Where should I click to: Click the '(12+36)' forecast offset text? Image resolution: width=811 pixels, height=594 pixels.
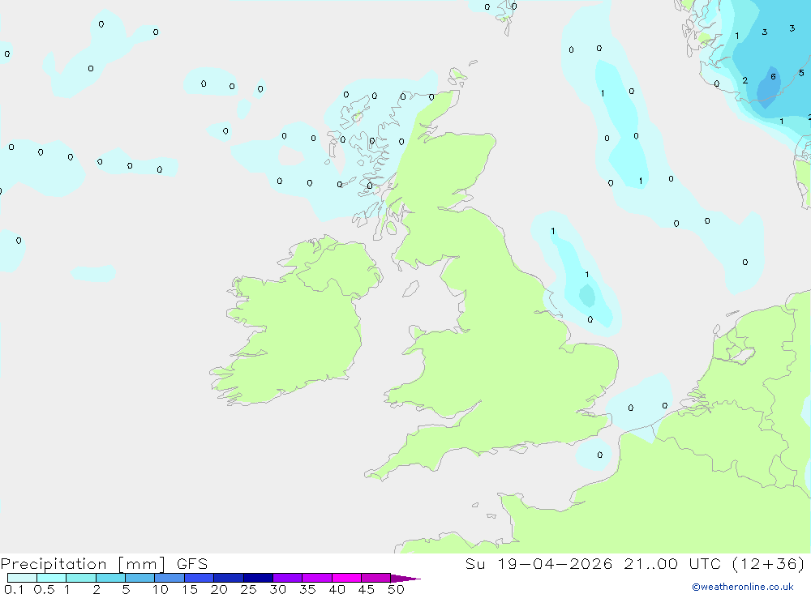click(x=769, y=563)
